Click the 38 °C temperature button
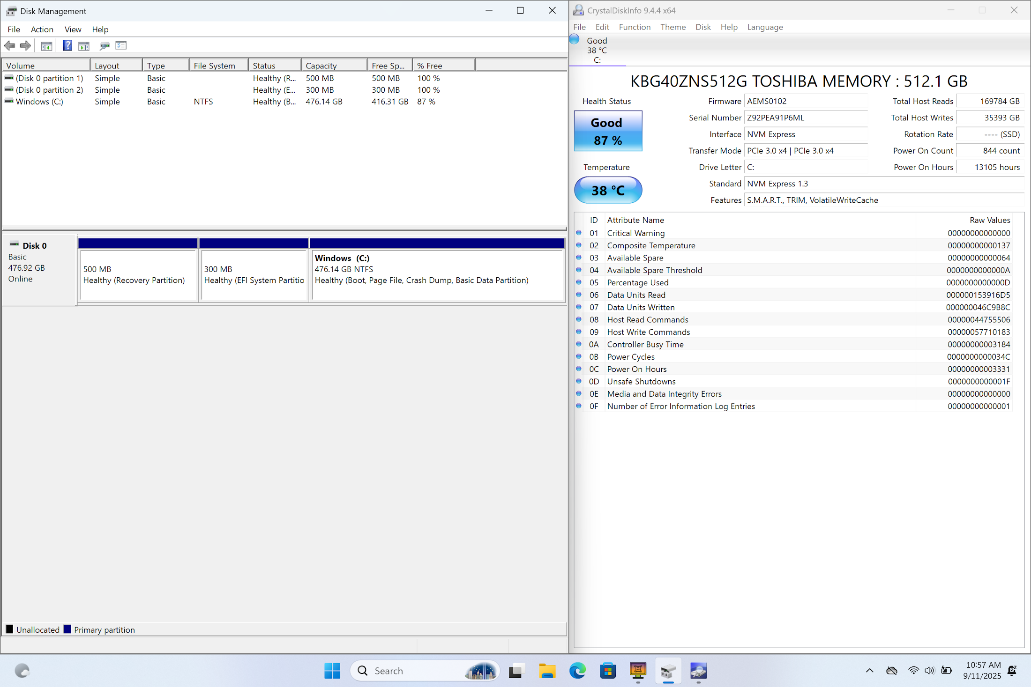 608,190
